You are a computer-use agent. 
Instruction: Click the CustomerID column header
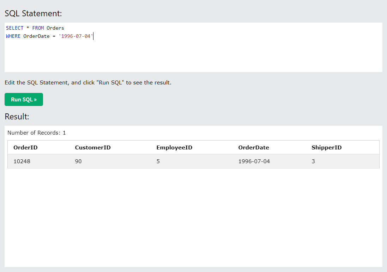point(93,148)
